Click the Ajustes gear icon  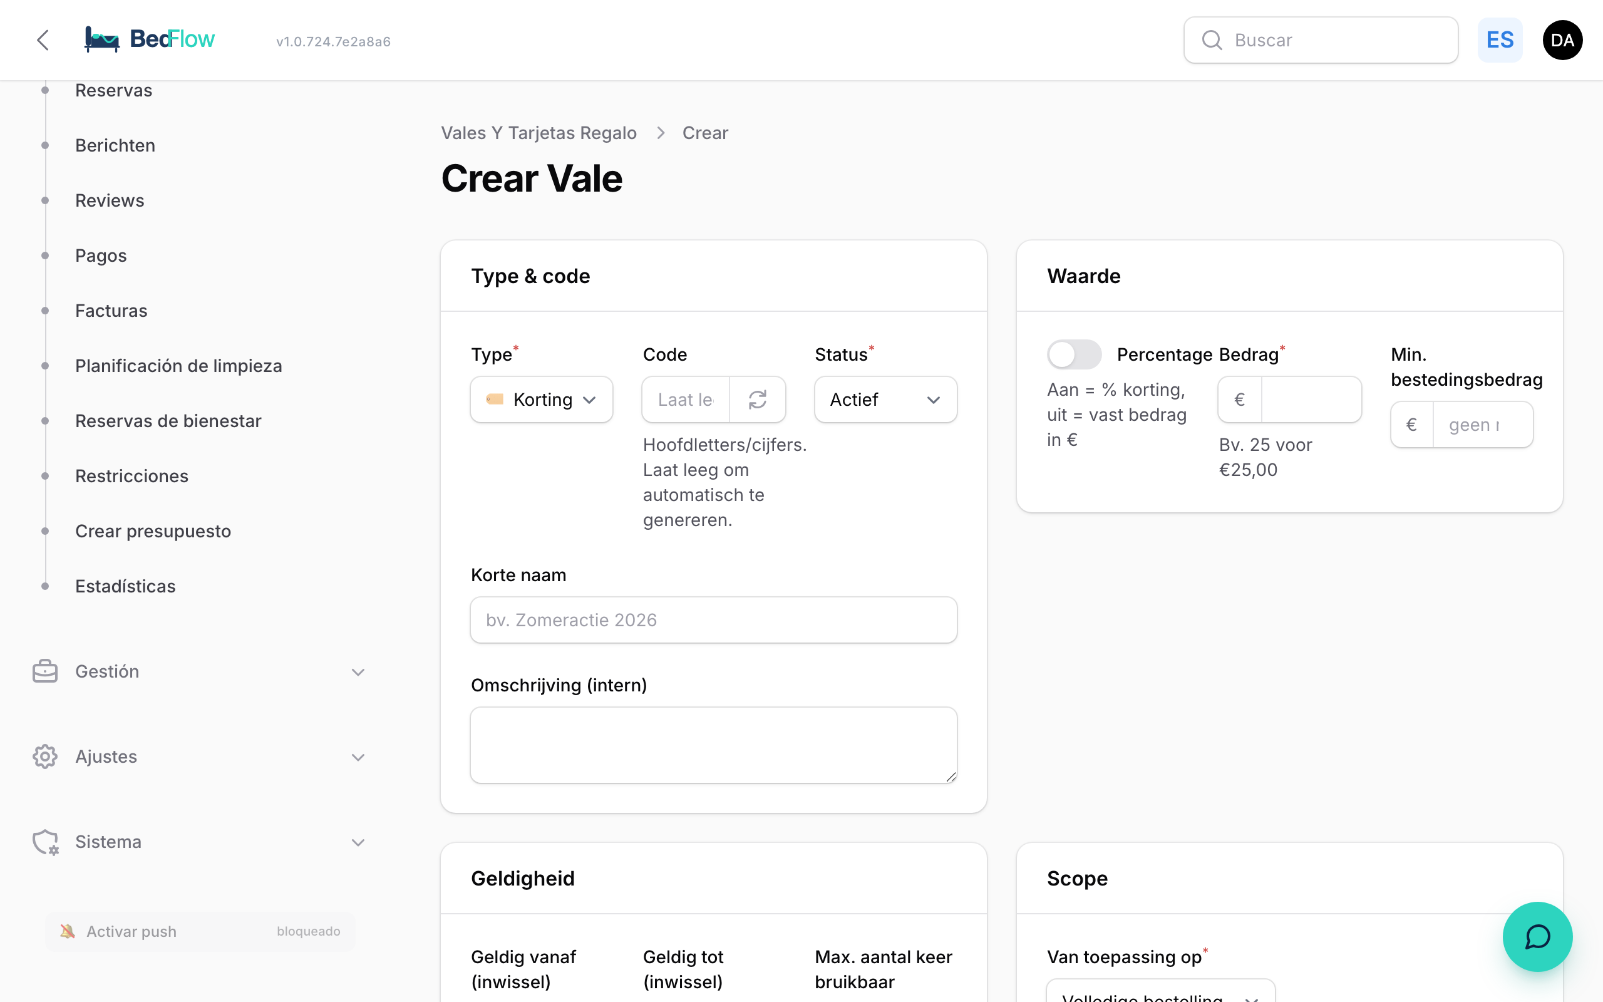point(45,756)
